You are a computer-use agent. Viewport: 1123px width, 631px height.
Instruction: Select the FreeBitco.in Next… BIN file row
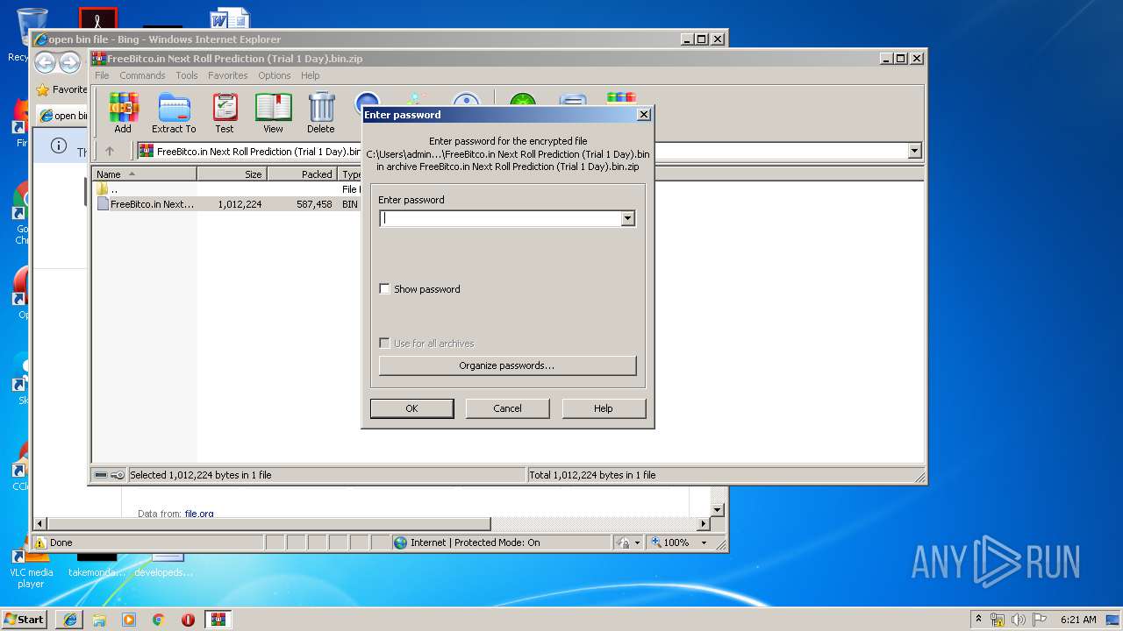tap(228, 203)
